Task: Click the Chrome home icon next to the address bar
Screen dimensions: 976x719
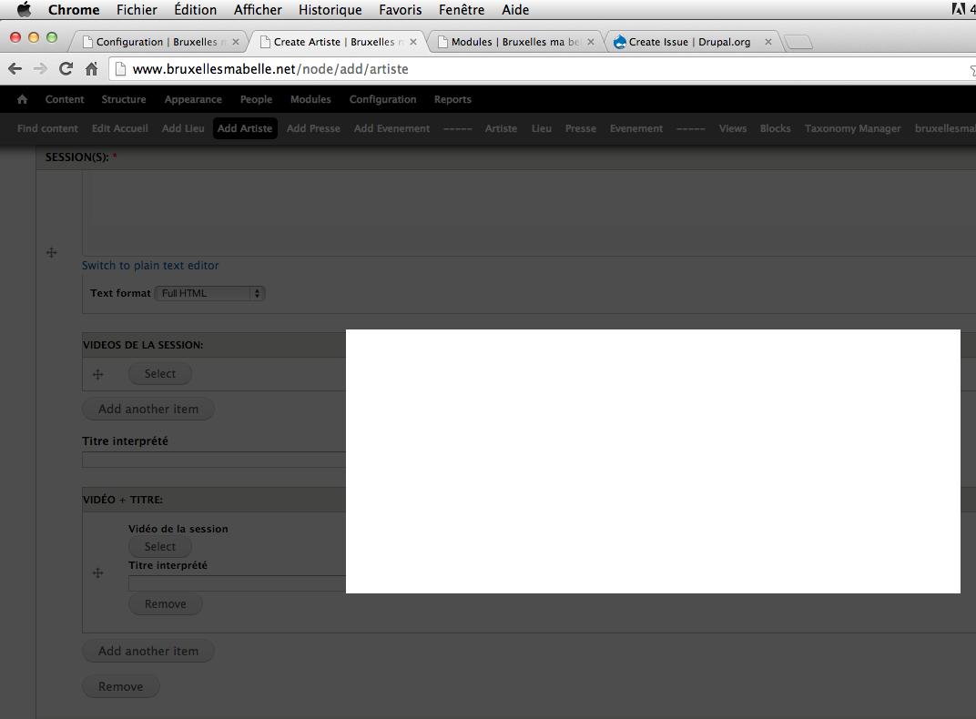Action: point(89,67)
